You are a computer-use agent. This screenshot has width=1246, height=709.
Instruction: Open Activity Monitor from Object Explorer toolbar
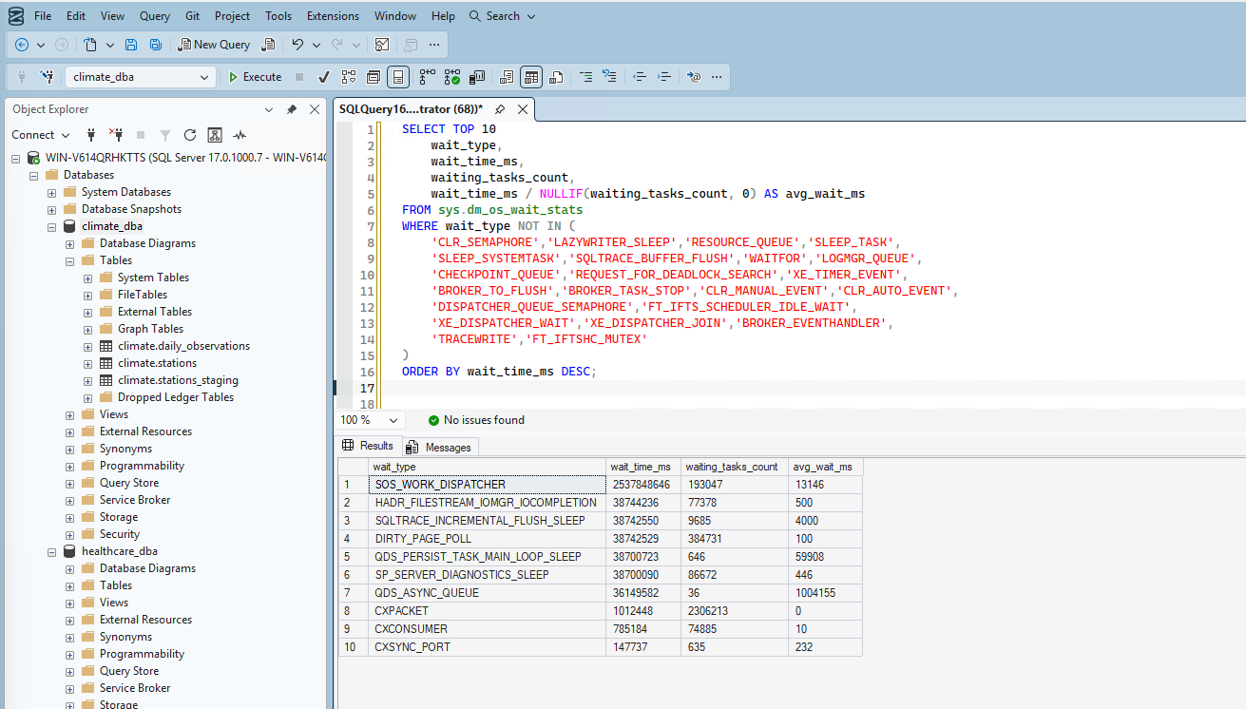point(240,135)
